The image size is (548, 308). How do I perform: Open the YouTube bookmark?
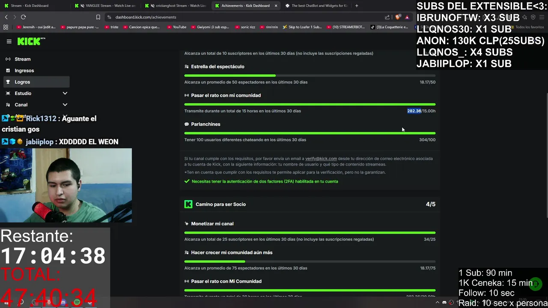176,27
